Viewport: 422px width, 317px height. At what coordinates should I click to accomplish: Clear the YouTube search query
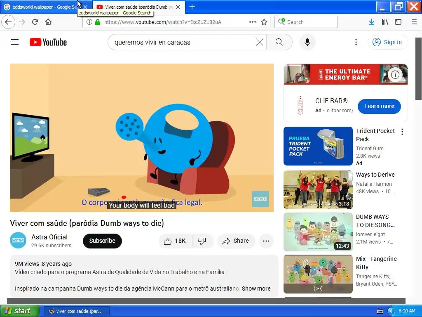click(260, 42)
